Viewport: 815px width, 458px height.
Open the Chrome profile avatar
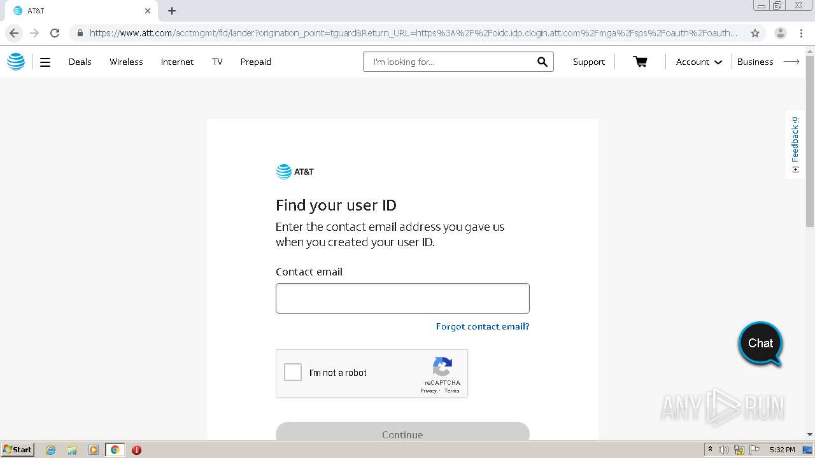(x=781, y=33)
